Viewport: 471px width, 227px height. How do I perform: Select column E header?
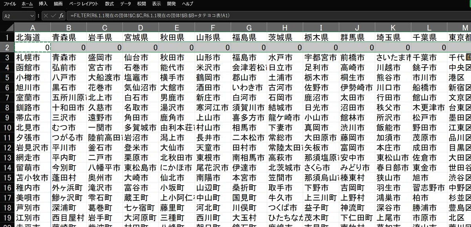tap(177, 27)
